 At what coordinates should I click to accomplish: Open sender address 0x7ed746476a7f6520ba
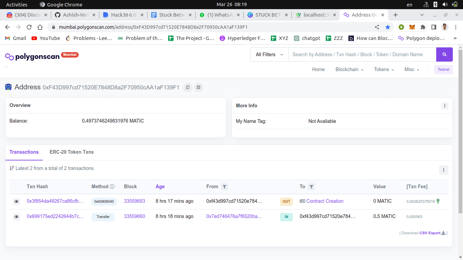coord(234,216)
